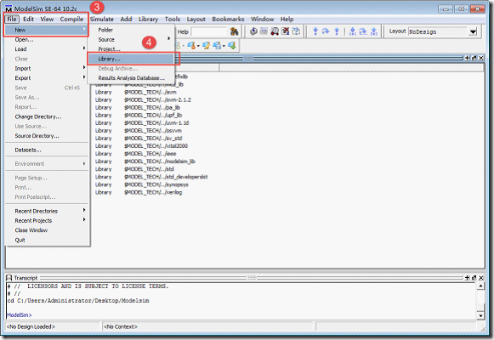Open the Compile menu

[71, 19]
